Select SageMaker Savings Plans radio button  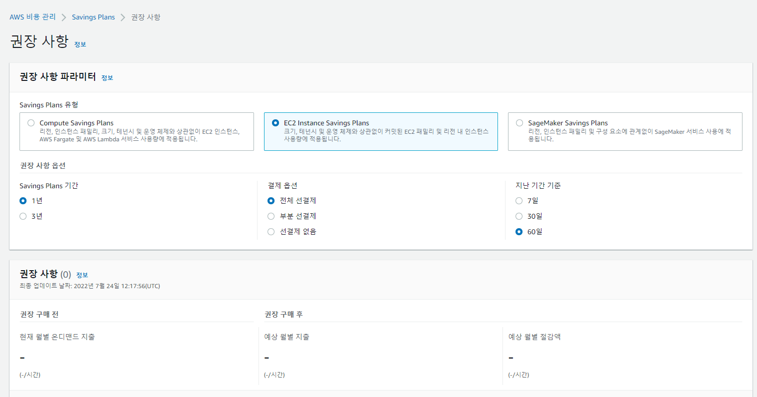click(519, 123)
